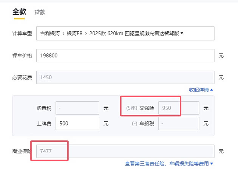
Task: Open the 查看第三者责任险、车辆损失险等费用 link
Action: pos(167,164)
